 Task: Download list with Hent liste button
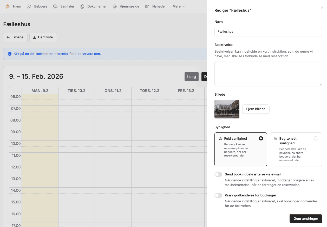43,37
